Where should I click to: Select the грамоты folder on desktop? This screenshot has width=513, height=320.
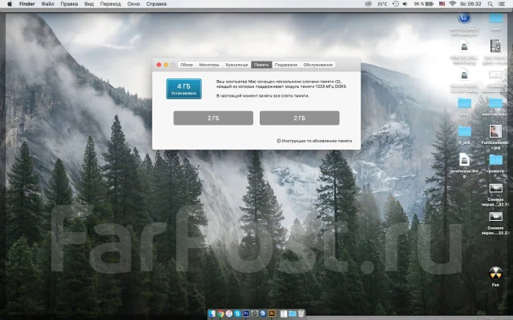pyautogui.click(x=495, y=160)
